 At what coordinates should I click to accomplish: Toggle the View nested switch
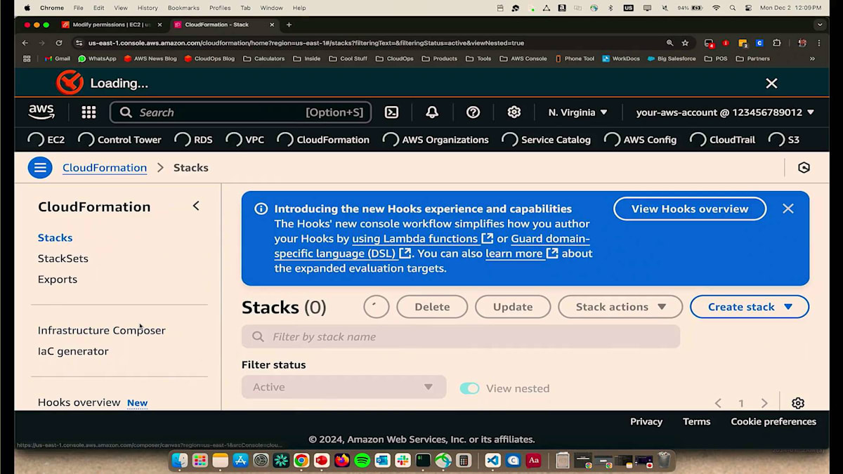[x=469, y=388]
